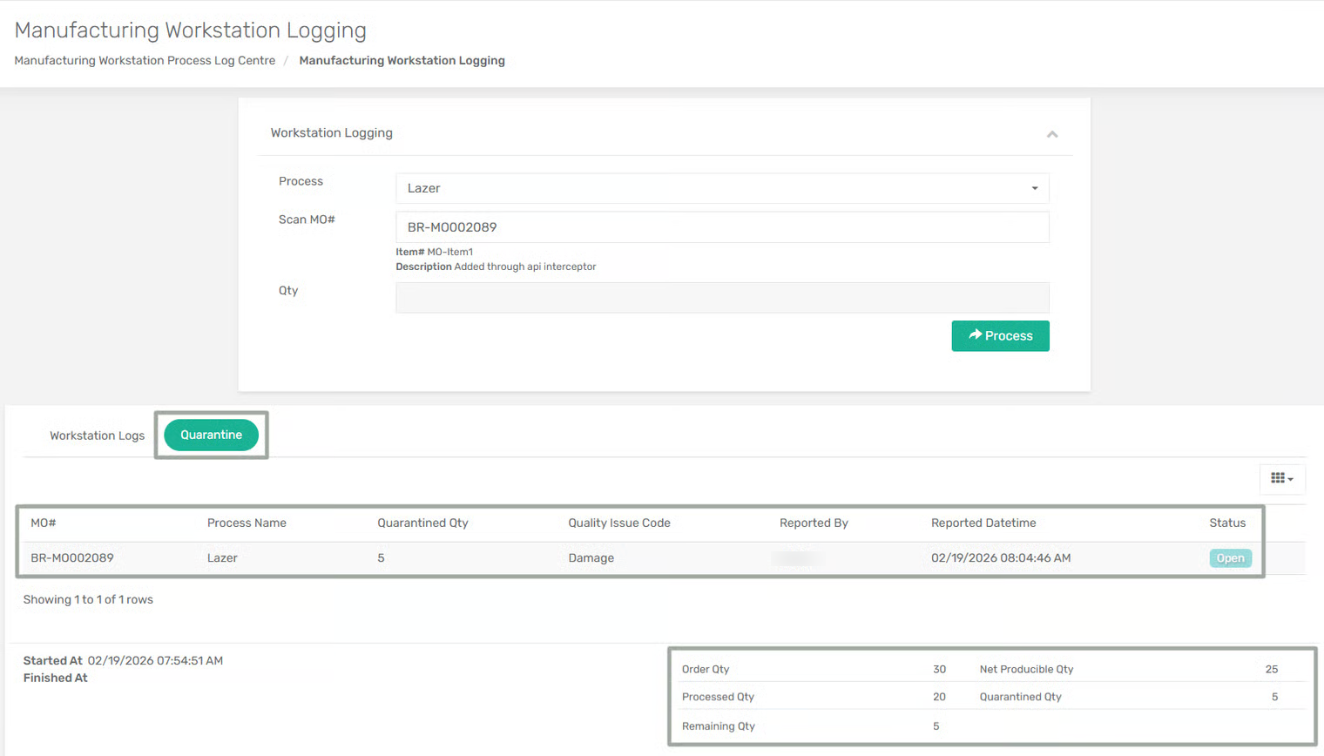Sort by the MO# column header
1324x756 pixels.
[44, 523]
